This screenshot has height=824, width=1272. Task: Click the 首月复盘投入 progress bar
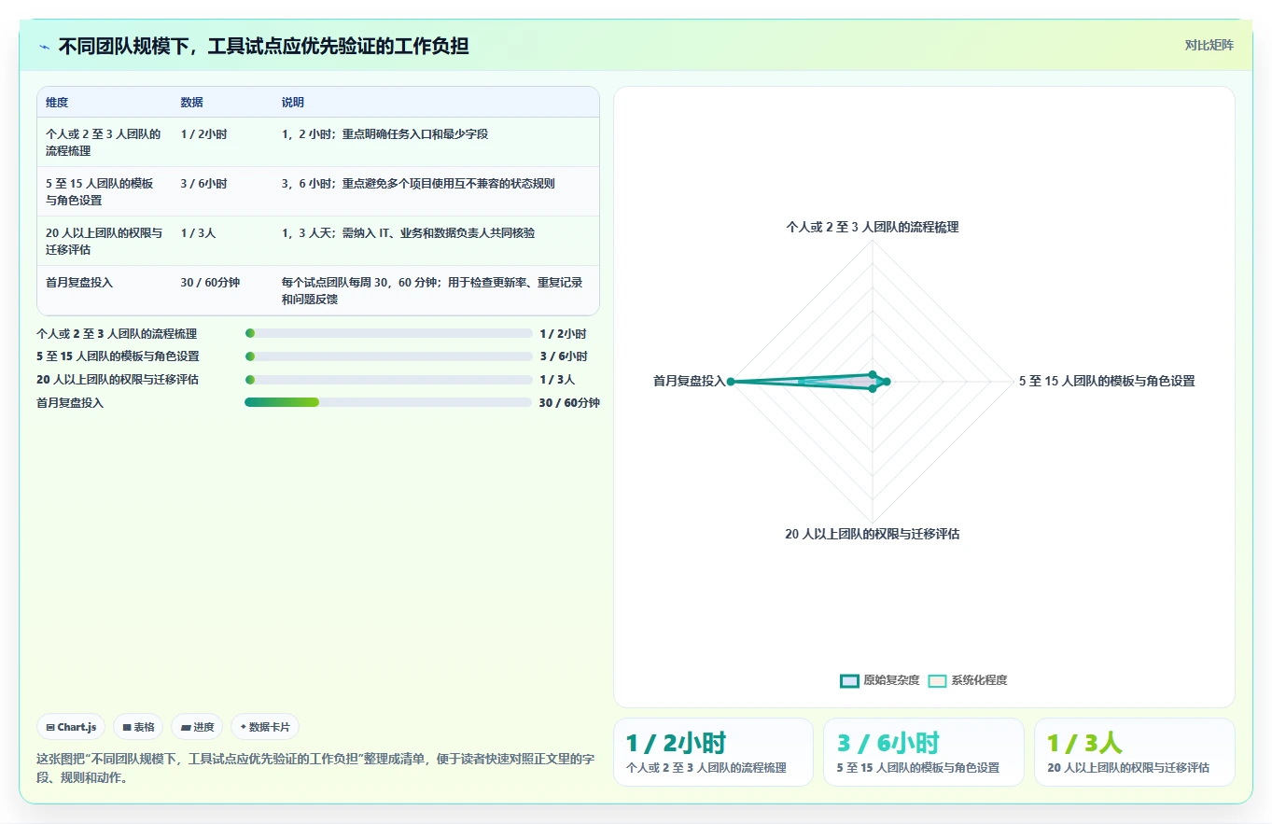388,402
